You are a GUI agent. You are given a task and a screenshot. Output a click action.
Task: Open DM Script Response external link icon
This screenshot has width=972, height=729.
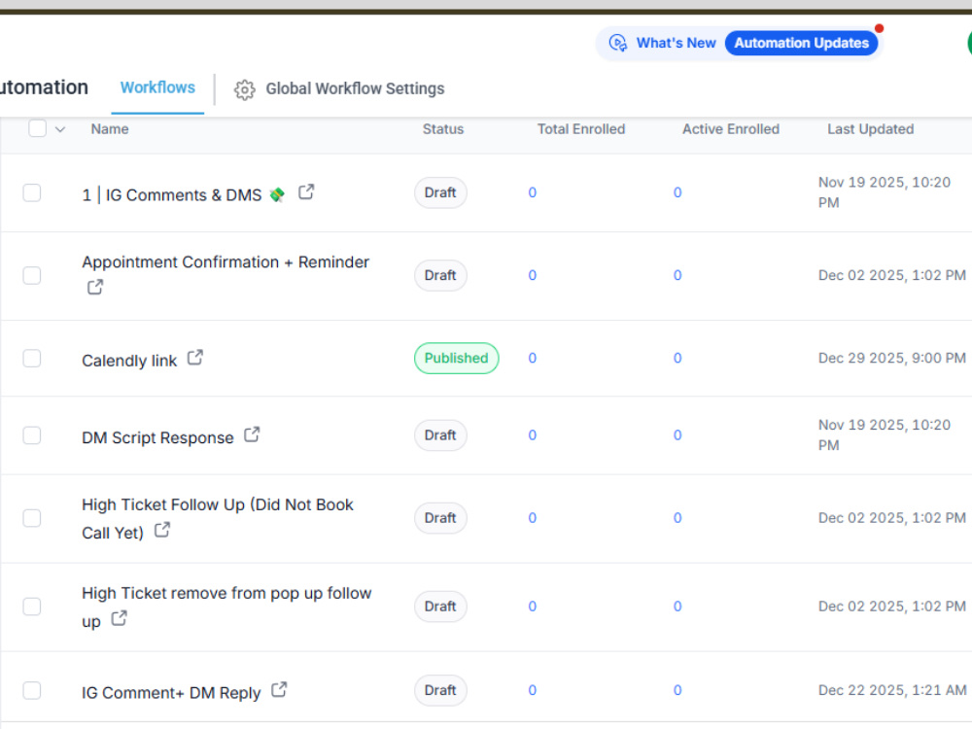tap(252, 434)
